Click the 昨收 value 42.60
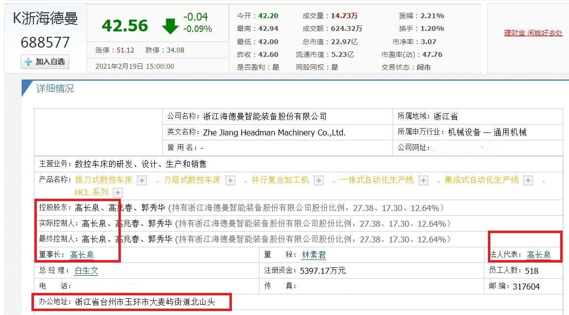Screen dimensions: 569x315 click(x=268, y=54)
